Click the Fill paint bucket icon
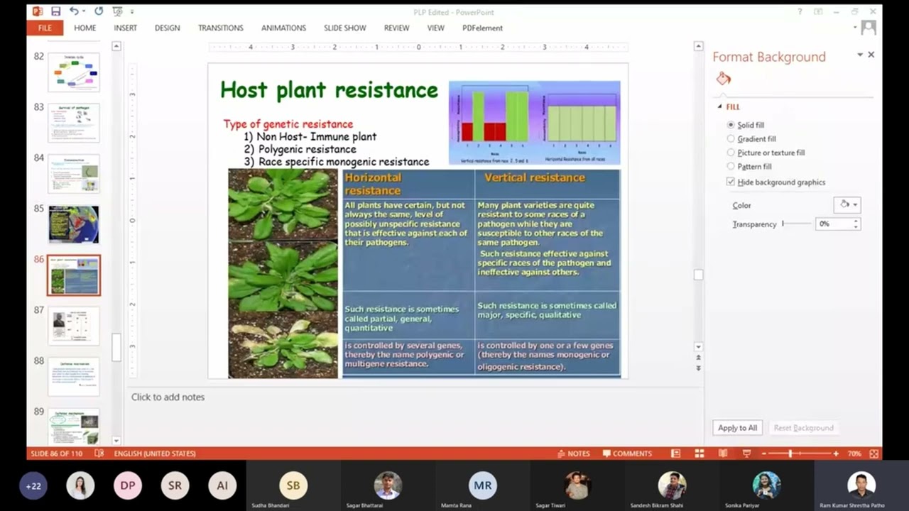This screenshot has width=909, height=511. click(x=723, y=79)
